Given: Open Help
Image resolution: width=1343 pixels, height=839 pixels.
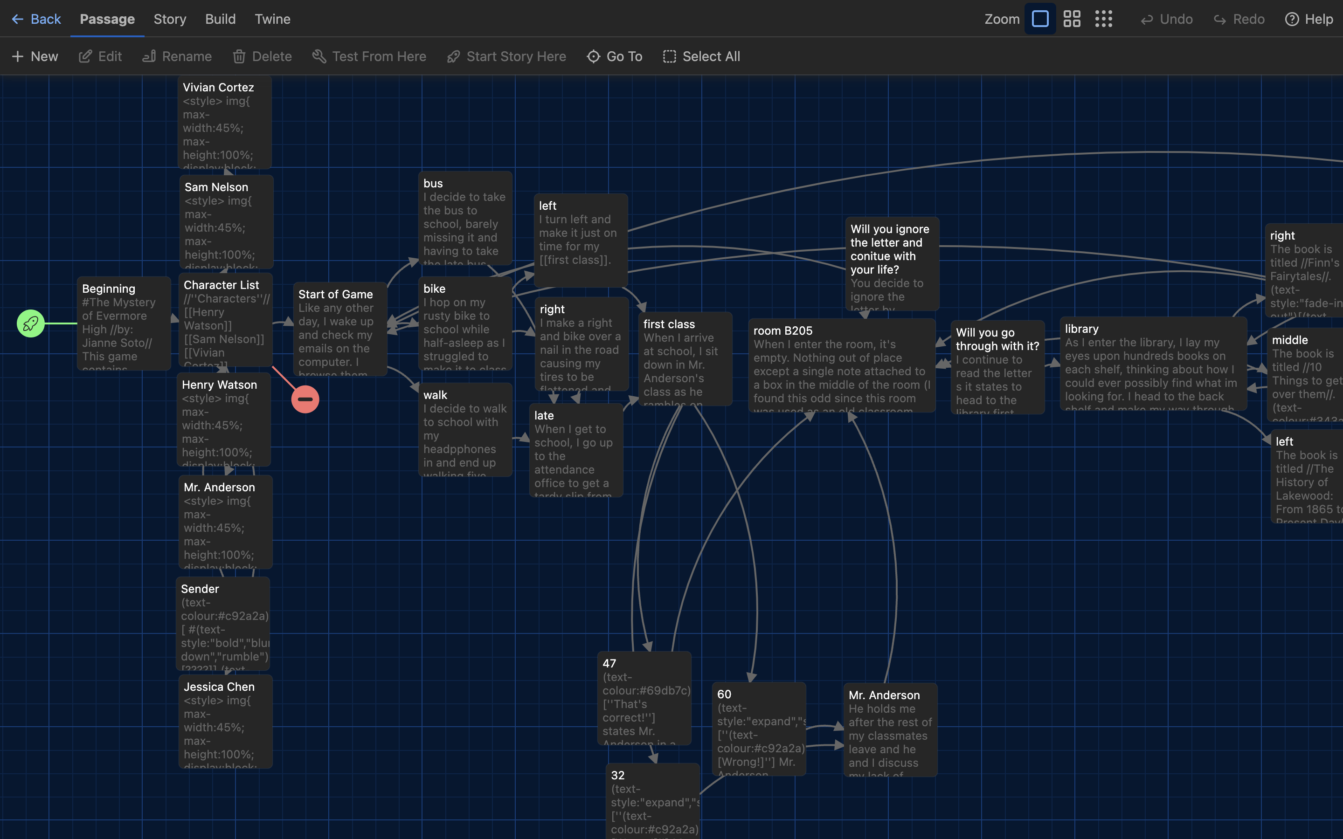Looking at the screenshot, I should pyautogui.click(x=1308, y=18).
